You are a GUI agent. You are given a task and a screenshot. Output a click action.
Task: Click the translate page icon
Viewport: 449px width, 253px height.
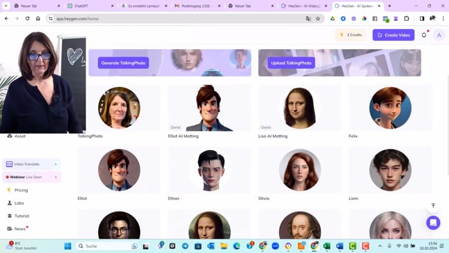pyautogui.click(x=308, y=19)
